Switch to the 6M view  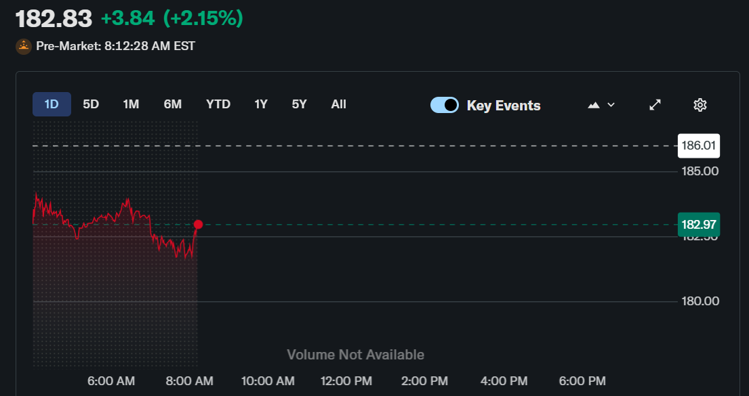tap(172, 104)
